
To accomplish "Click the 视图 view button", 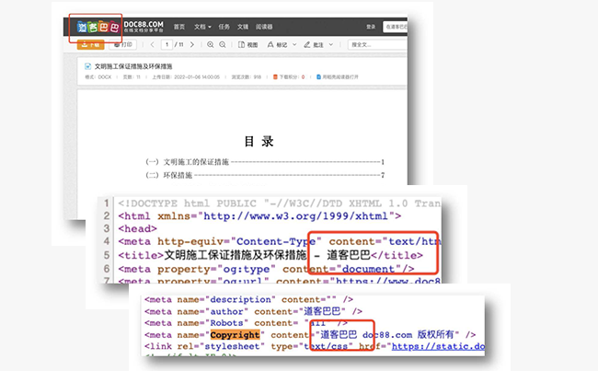I will pos(247,45).
